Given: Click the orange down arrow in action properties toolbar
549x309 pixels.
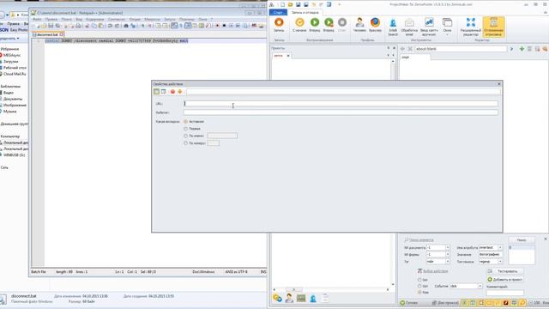Looking at the screenshot, I should (x=179, y=92).
